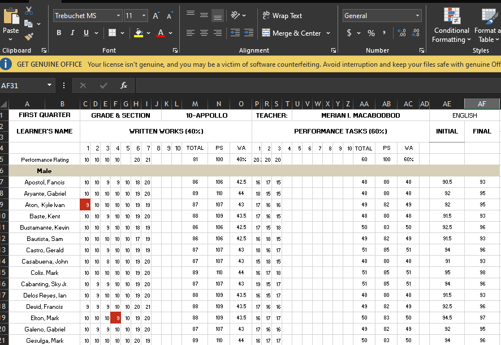Toggle Italic formatting
Viewport: 501px width, 345px height.
point(72,33)
